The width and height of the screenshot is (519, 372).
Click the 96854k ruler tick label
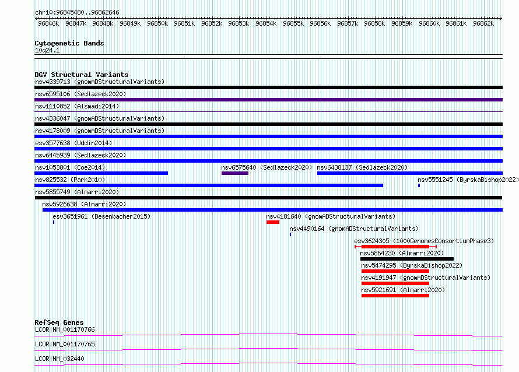pos(266,23)
